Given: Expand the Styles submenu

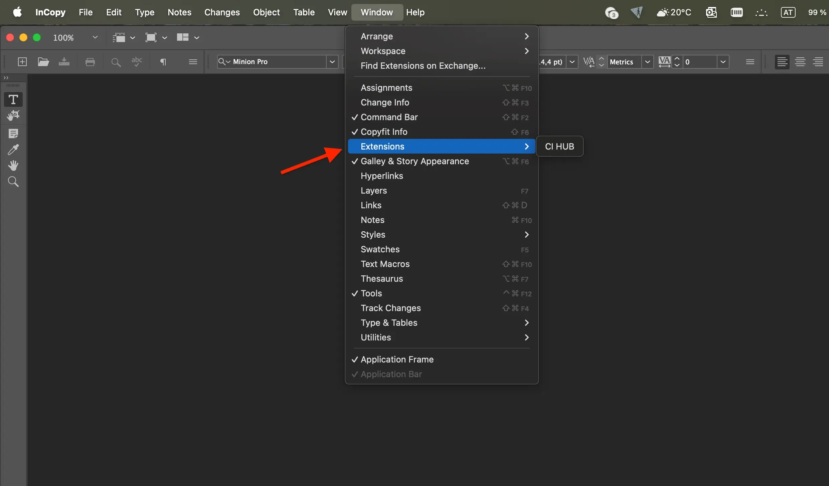Looking at the screenshot, I should click(x=442, y=235).
